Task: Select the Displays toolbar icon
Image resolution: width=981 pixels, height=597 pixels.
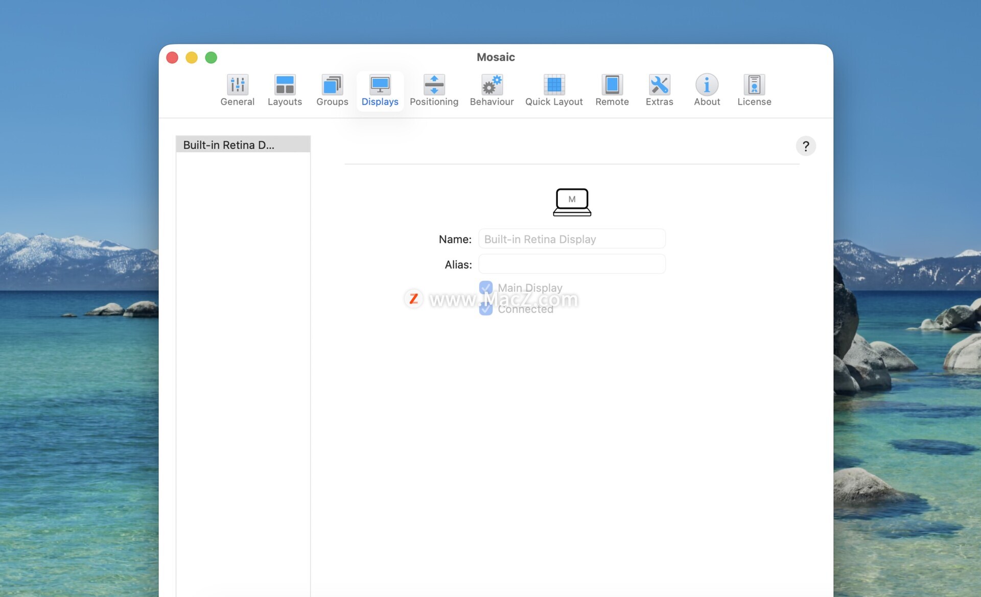Action: tap(380, 90)
